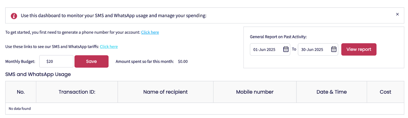
Task: Dismiss the dashboard info banner
Action: click(397, 14)
